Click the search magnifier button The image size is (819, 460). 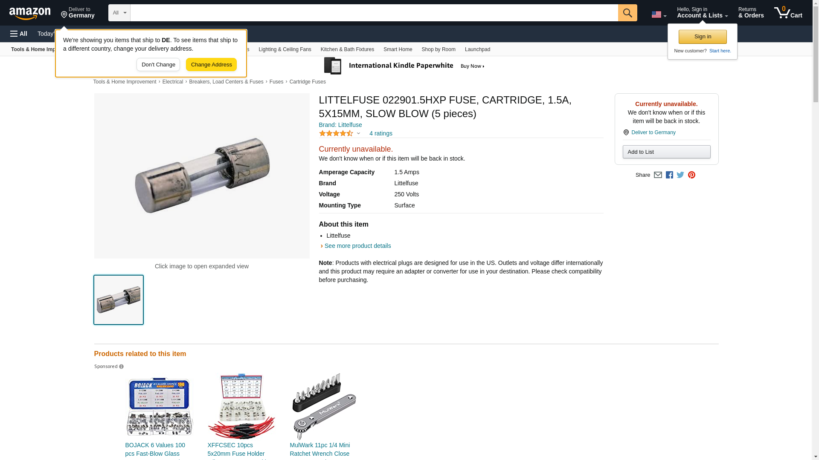627,13
